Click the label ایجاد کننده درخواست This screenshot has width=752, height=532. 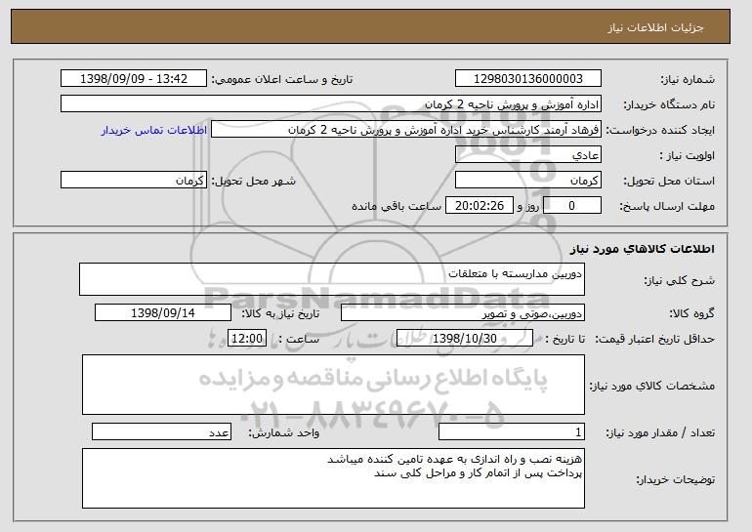pyautogui.click(x=660, y=130)
